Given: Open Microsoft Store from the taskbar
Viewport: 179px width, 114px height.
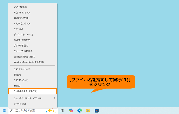Looking at the screenshot, I should (97, 111).
